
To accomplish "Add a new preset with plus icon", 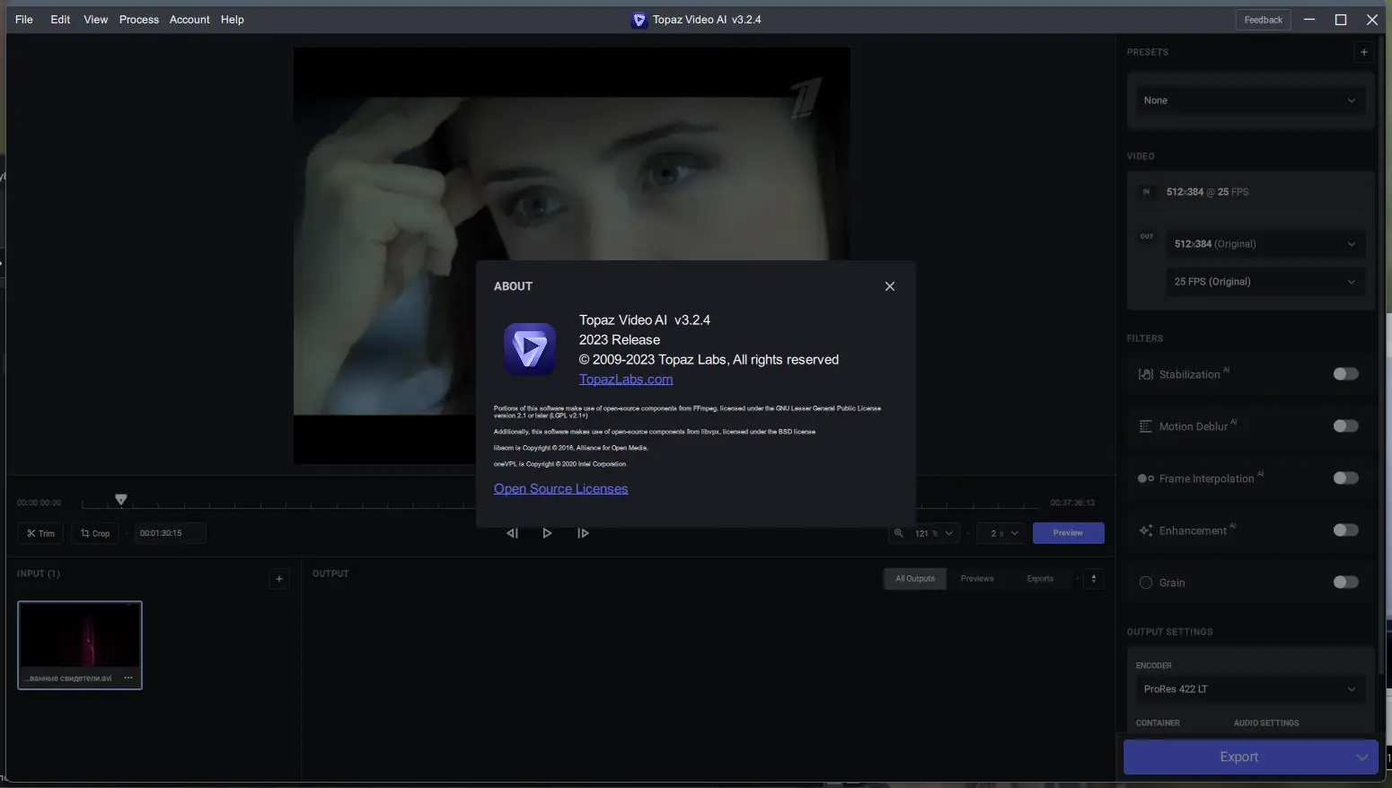I will pos(1364,52).
